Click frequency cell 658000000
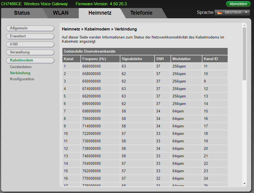This screenshot has height=193, width=254. click(x=100, y=74)
